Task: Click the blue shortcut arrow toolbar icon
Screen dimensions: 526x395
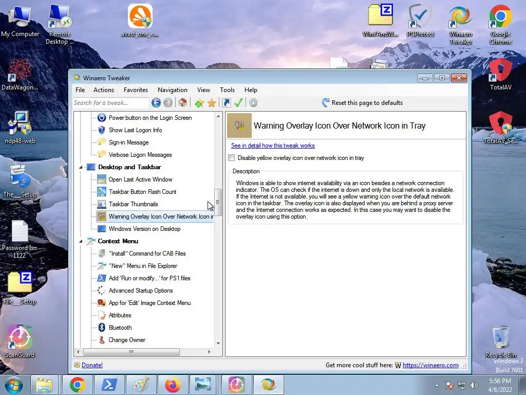Action: (x=227, y=103)
